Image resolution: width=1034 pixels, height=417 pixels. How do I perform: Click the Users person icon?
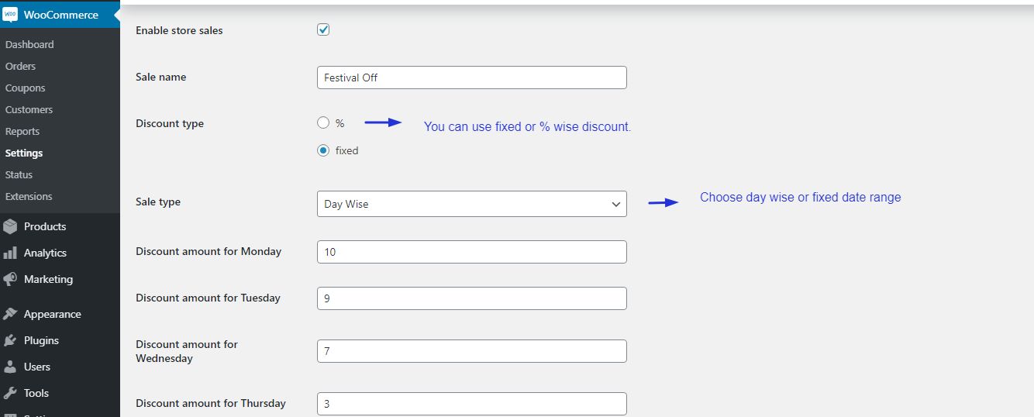point(10,367)
